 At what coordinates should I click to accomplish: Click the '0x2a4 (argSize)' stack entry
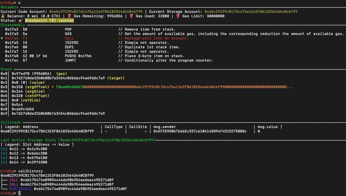(28, 91)
